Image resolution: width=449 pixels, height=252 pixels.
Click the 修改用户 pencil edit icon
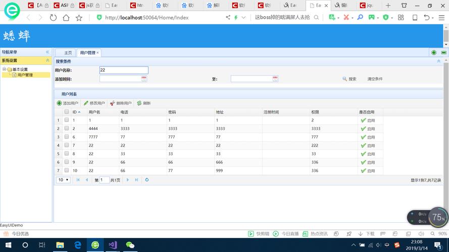(x=86, y=103)
